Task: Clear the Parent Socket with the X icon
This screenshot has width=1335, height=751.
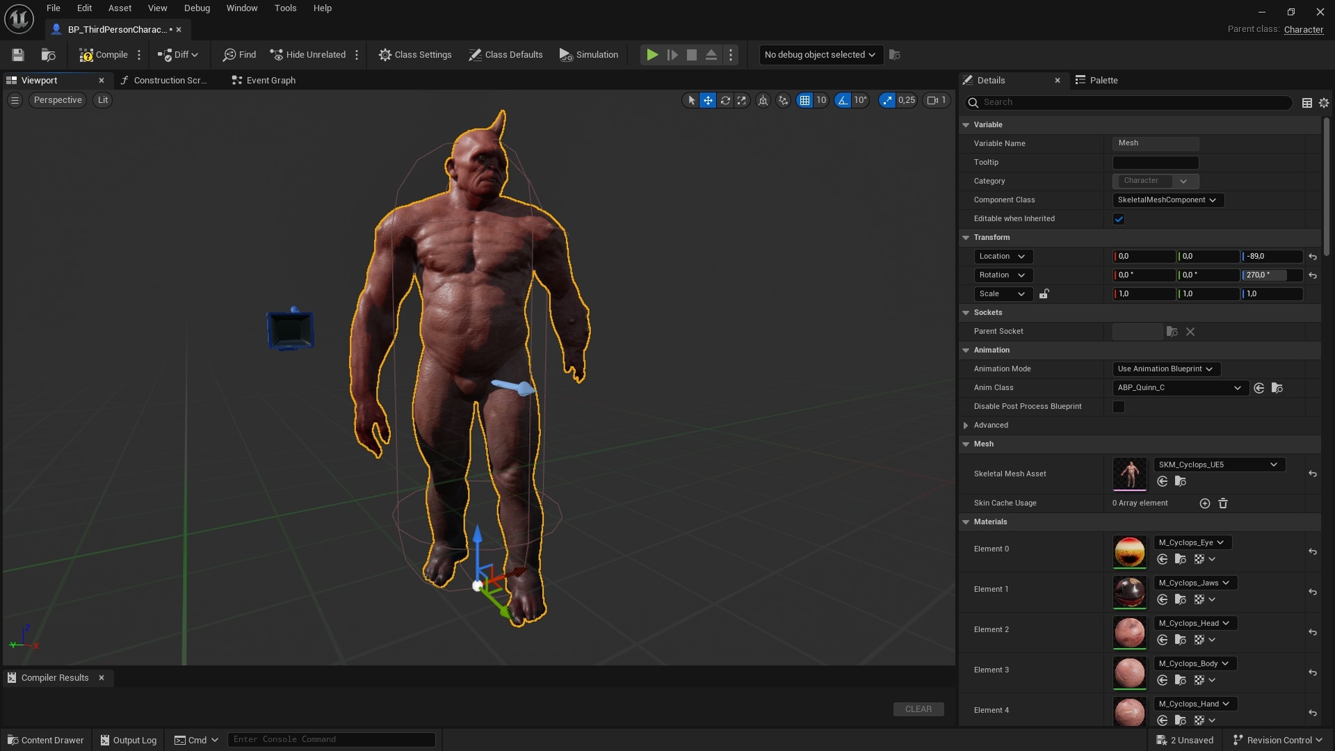Action: [x=1190, y=332]
